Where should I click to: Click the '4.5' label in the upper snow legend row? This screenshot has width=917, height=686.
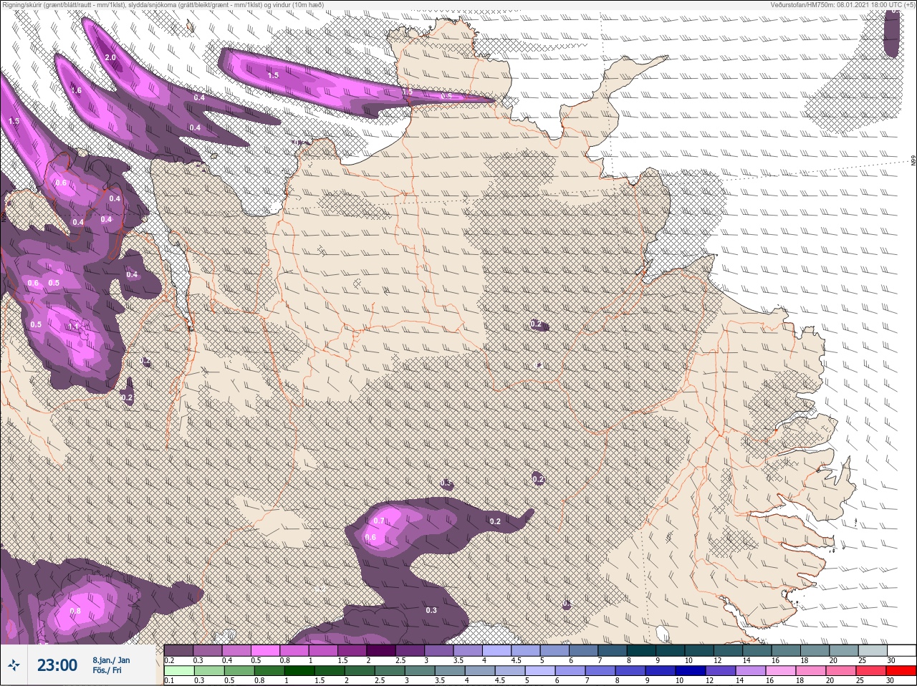point(517,660)
